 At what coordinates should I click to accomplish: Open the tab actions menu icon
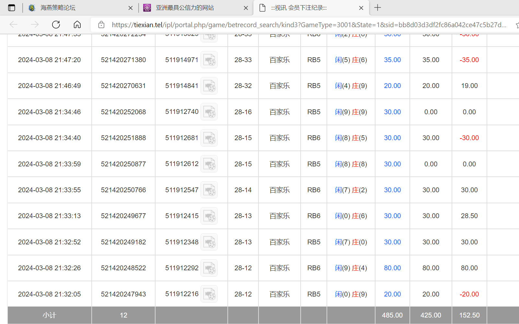click(12, 8)
